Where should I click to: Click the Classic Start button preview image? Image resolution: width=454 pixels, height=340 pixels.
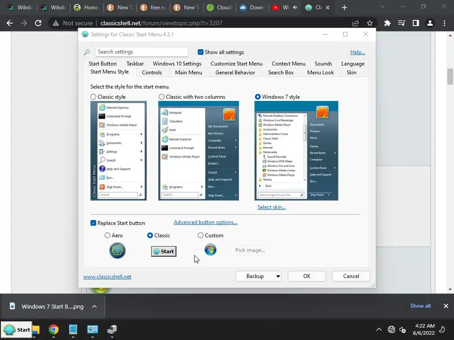tap(164, 251)
